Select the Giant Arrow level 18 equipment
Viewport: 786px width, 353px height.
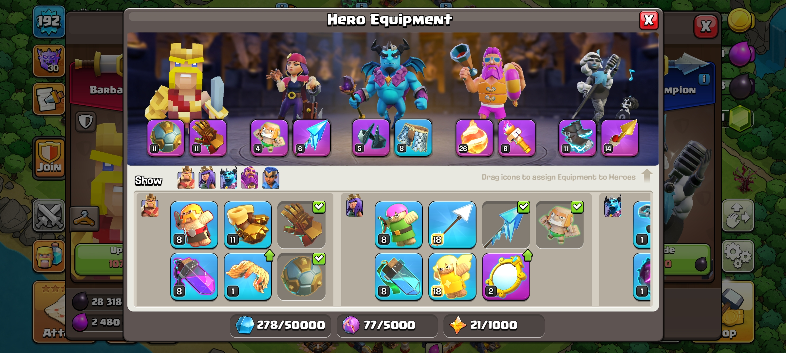click(452, 225)
